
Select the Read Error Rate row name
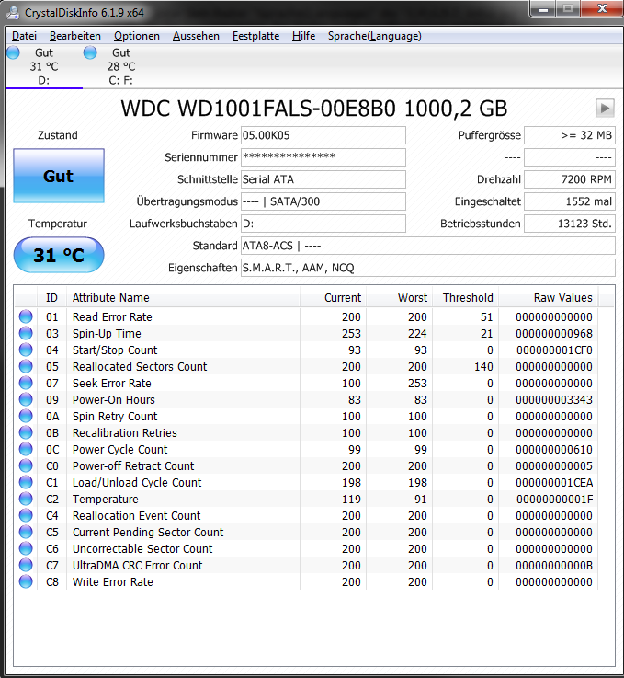point(112,317)
